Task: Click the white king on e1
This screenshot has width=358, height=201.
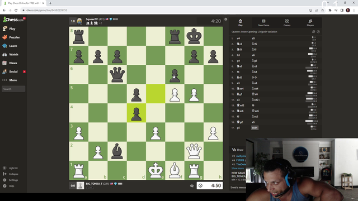Action: (156, 170)
